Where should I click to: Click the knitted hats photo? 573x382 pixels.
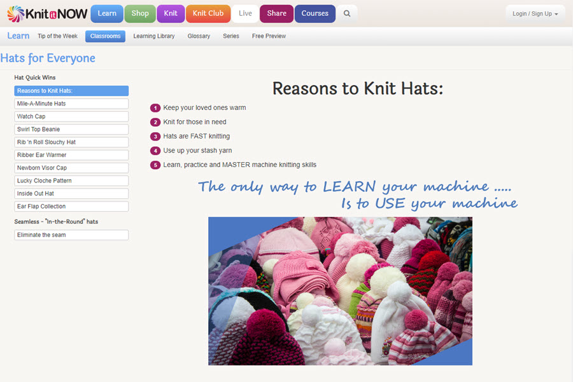pyautogui.click(x=340, y=291)
